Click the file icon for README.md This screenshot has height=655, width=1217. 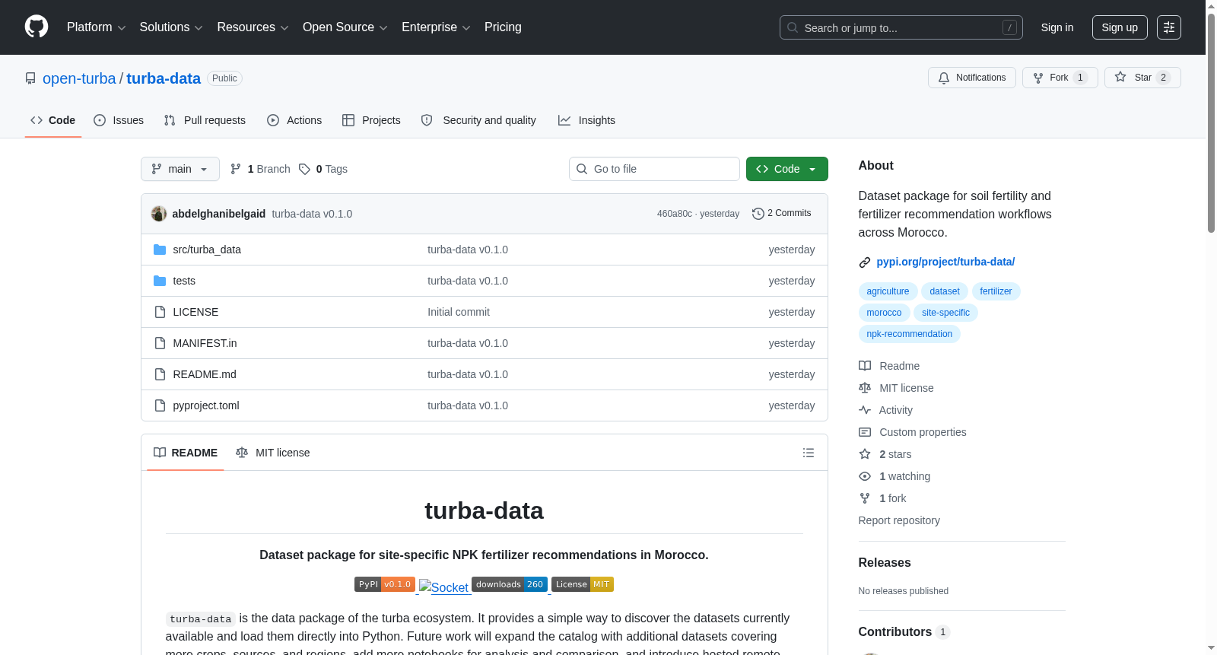click(x=160, y=374)
